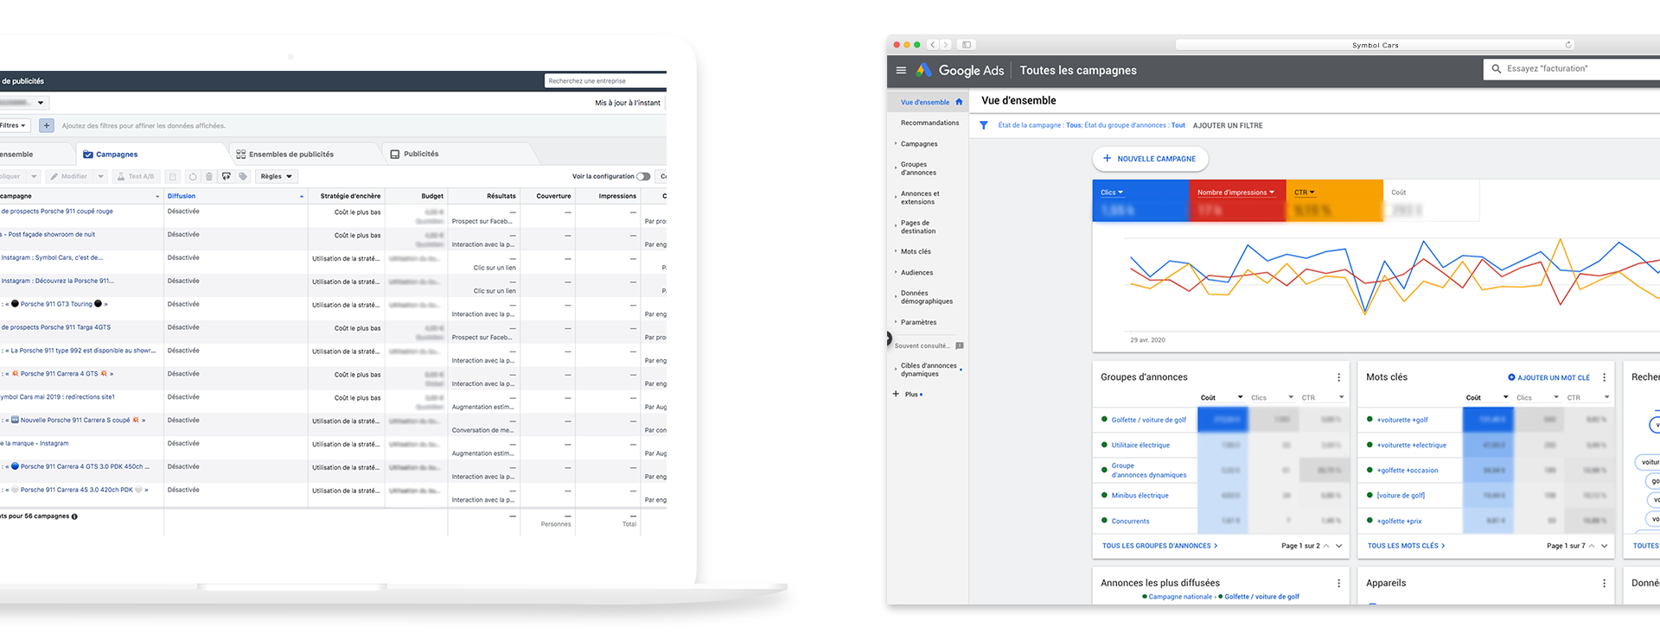Image resolution: width=1660 pixels, height=639 pixels.
Task: Go to previous page of Mots clés
Action: 1592,546
